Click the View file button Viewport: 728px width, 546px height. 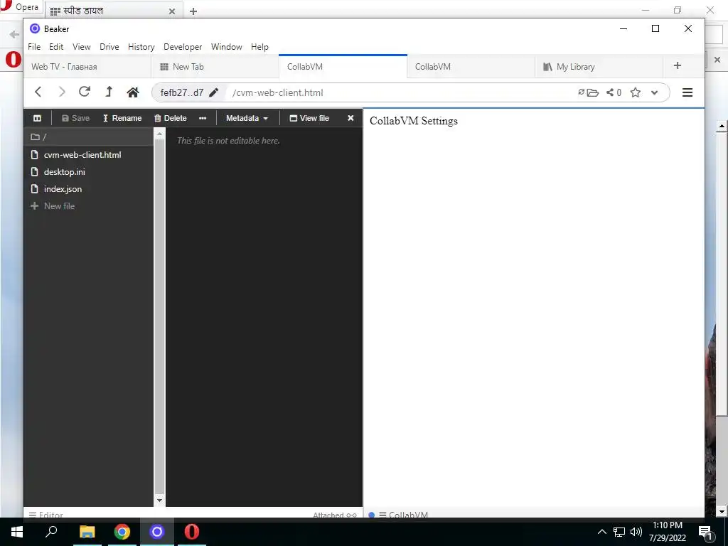coord(309,118)
